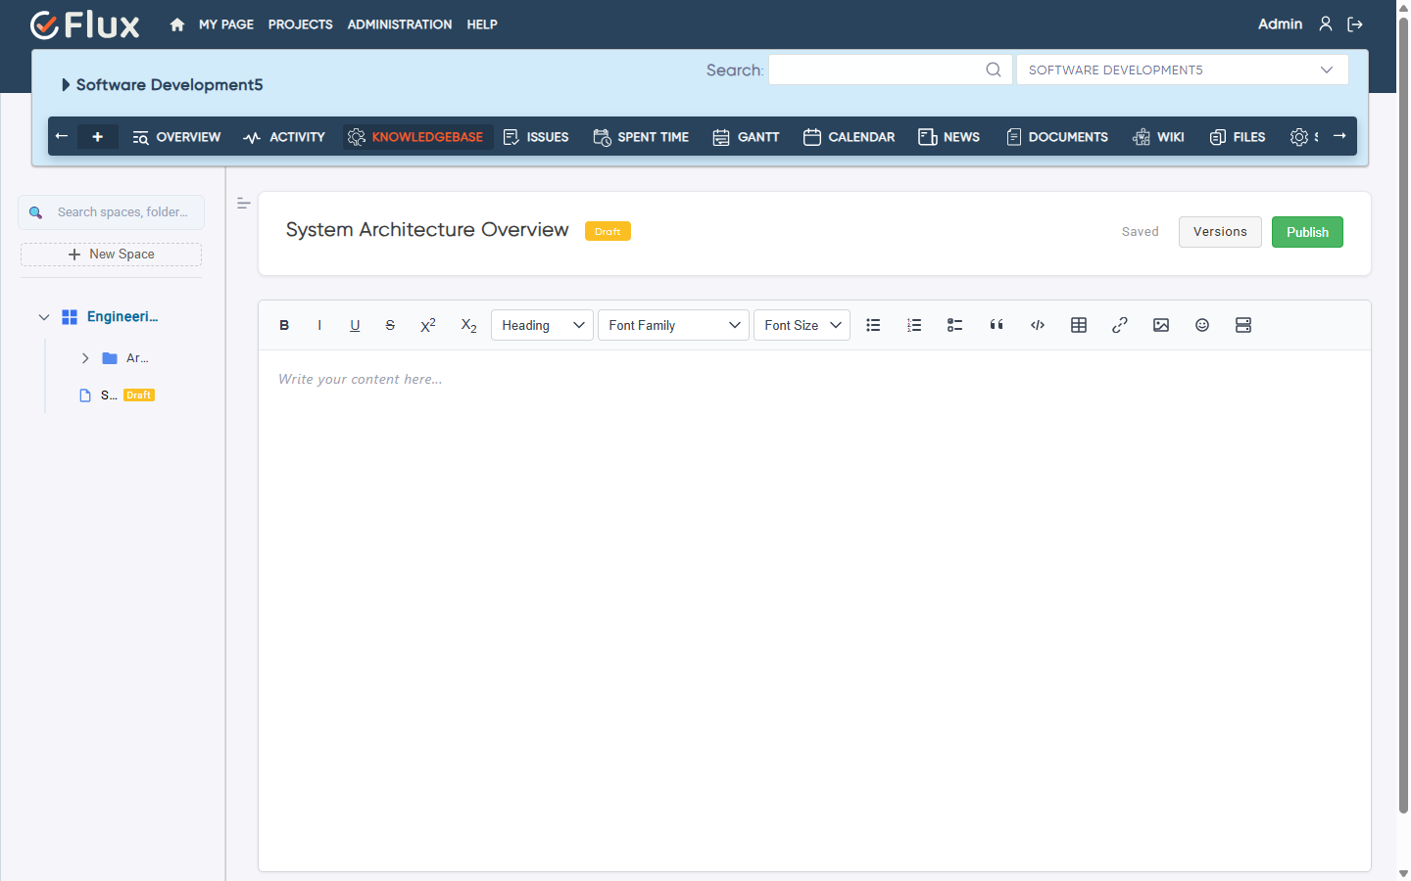Click the plus button in project menu
Image resolution: width=1411 pixels, height=881 pixels.
(x=97, y=137)
